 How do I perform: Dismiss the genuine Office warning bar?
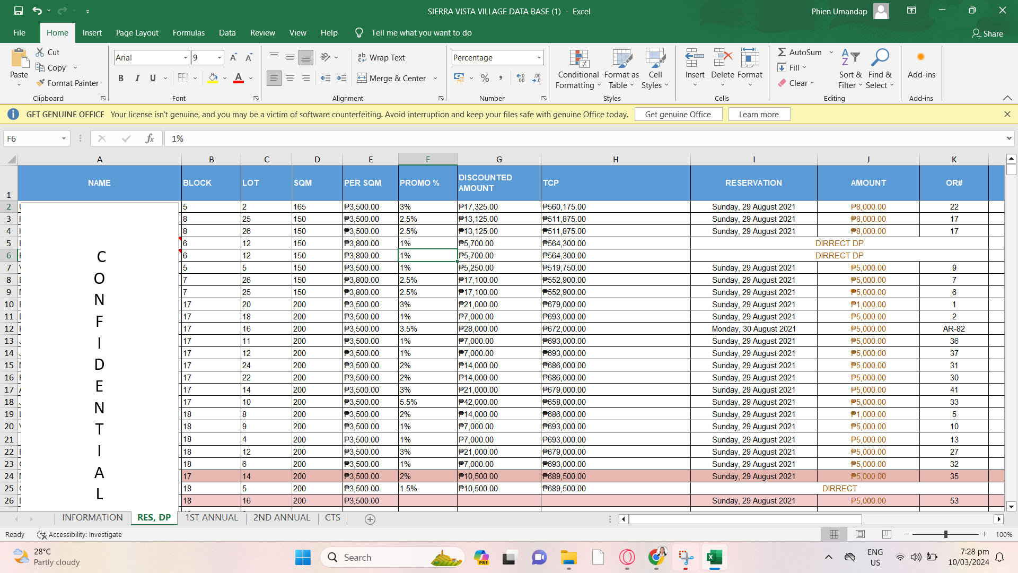[x=1007, y=114]
